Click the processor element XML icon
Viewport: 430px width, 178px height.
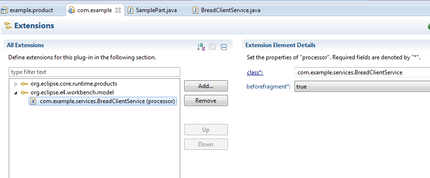[34, 101]
